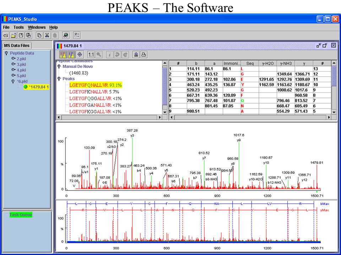
Task: Click the 1291.65 cell in y-H2O column
Action: click(268, 79)
